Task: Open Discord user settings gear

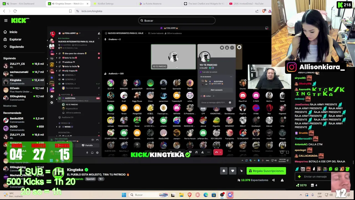Action: [x=97, y=152]
